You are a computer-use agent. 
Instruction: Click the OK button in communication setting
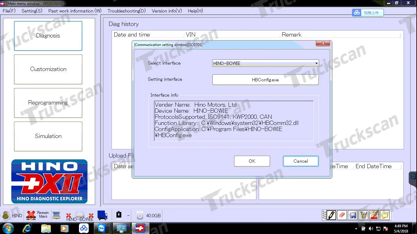click(252, 161)
